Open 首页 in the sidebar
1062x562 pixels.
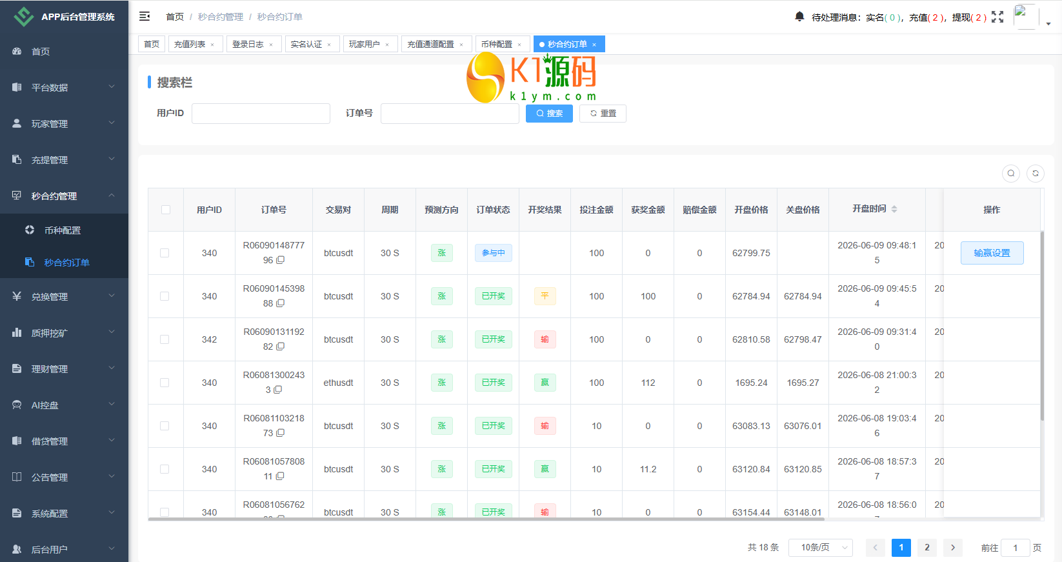click(x=64, y=52)
